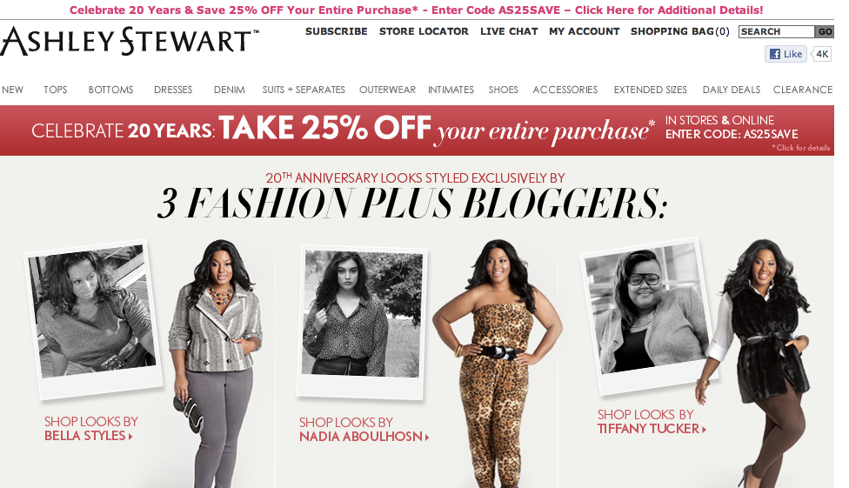
Task: View the Shopping Bag
Action: pyautogui.click(x=680, y=31)
